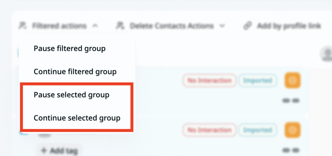This screenshot has width=332, height=156.
Task: Click the Delete Contacts Actions people icon
Action: (120, 26)
